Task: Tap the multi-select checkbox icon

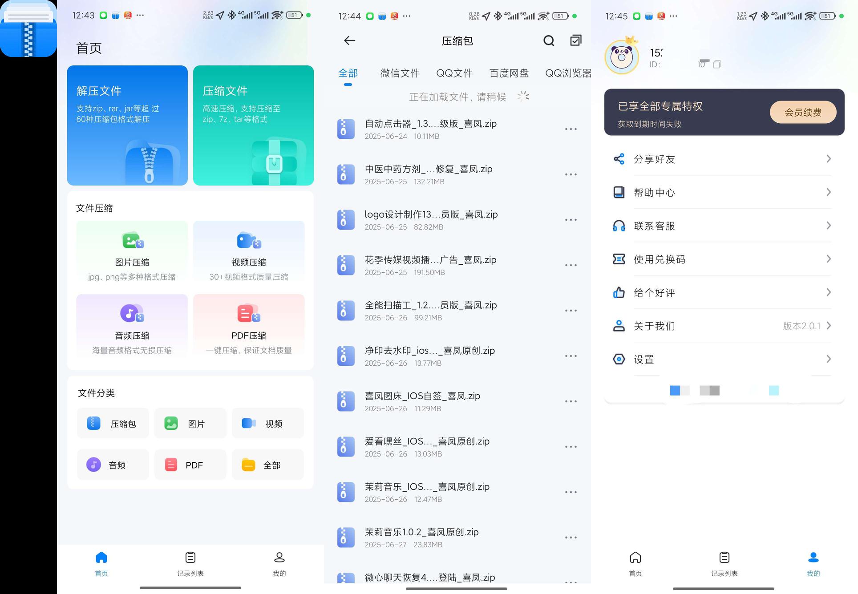Action: 575,40
